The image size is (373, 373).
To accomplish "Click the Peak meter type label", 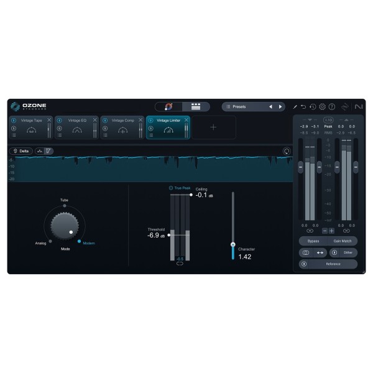I will pos(328,127).
